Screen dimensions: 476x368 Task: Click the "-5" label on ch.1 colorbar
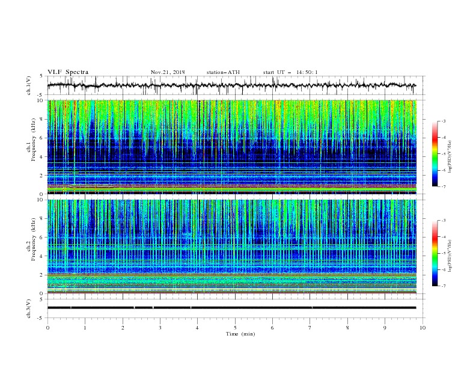443,154
